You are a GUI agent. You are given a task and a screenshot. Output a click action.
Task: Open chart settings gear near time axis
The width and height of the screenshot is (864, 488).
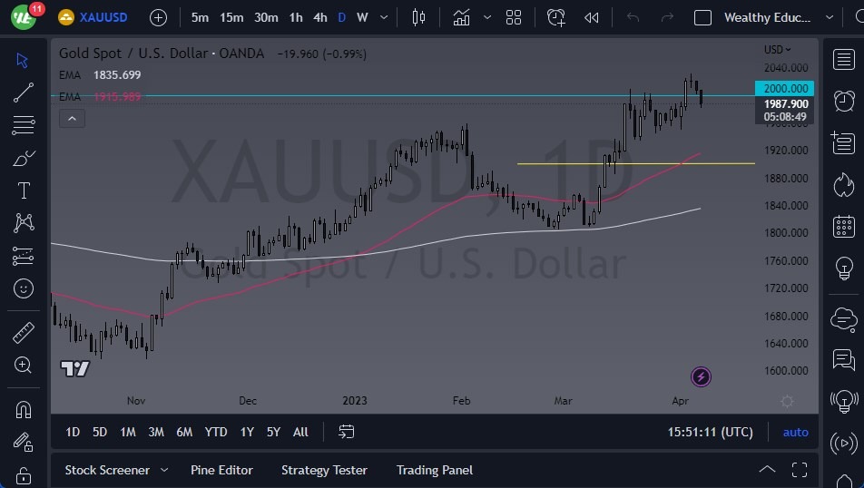click(787, 401)
